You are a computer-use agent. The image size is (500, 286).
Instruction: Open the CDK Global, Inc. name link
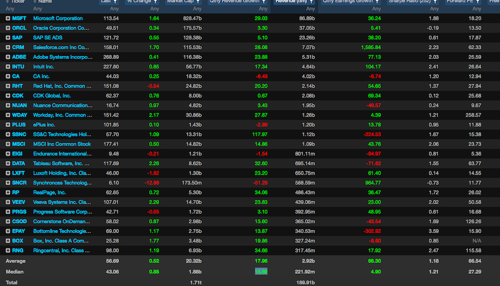[52, 96]
